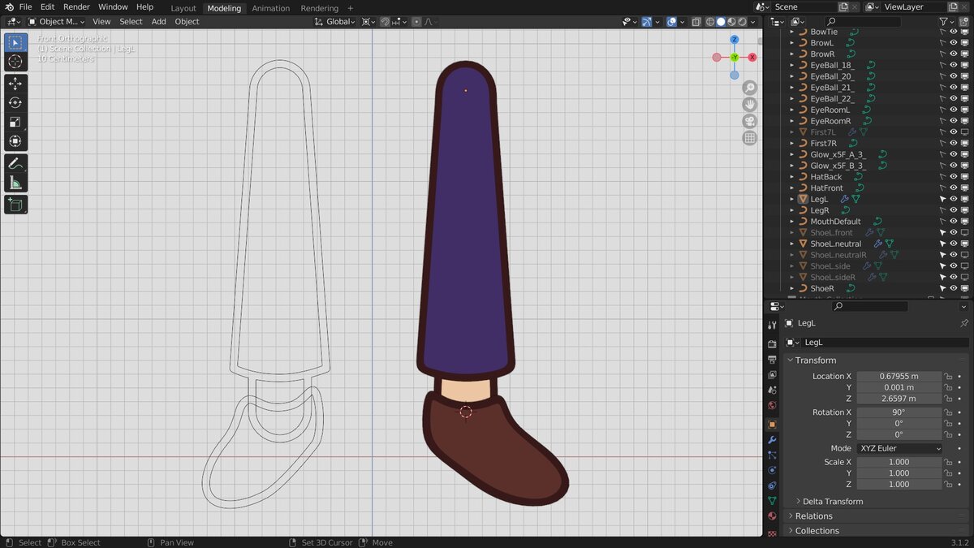Click the Annotate tool

point(15,164)
